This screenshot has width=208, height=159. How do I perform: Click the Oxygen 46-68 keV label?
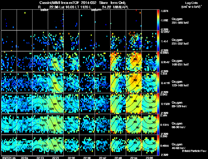(179, 146)
